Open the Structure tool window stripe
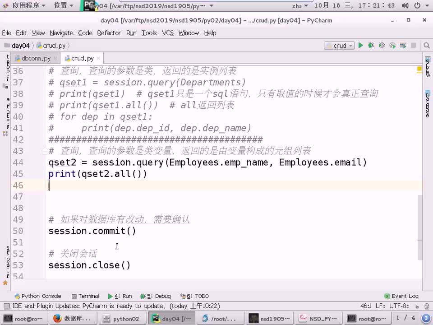Screen dimensions: 433x325 point(7,116)
